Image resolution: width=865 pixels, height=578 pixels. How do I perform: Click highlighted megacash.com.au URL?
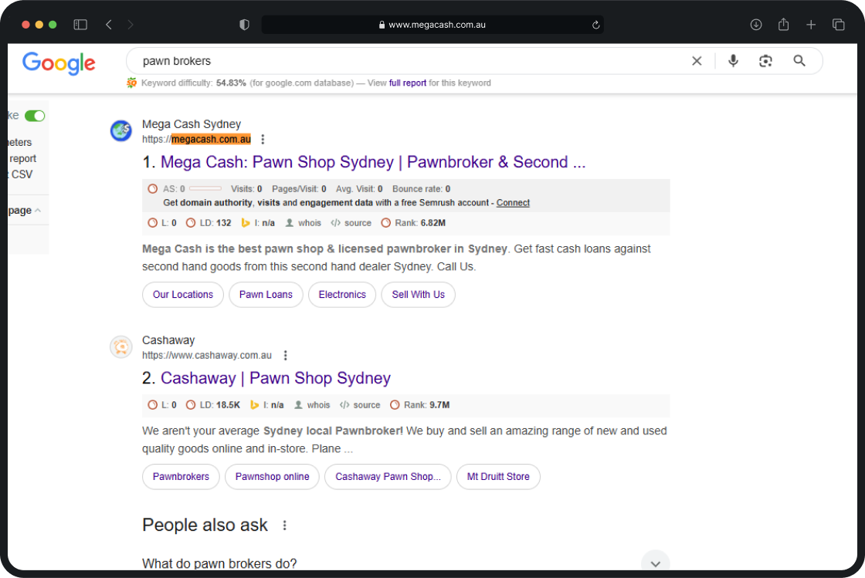pyautogui.click(x=211, y=140)
